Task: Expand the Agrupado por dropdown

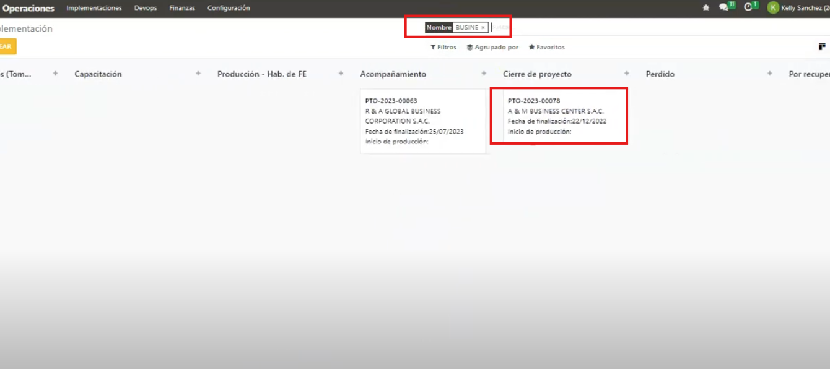Action: pos(492,47)
